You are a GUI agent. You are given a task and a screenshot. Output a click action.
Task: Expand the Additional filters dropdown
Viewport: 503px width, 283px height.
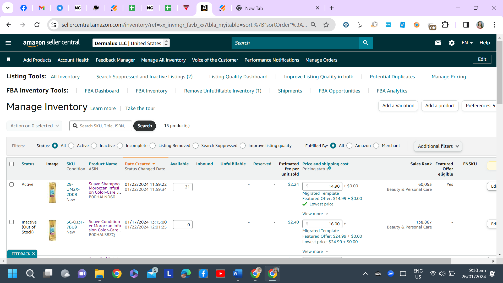(x=438, y=146)
